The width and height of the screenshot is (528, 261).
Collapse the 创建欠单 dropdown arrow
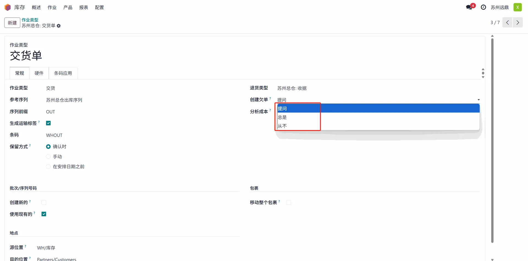pos(479,100)
